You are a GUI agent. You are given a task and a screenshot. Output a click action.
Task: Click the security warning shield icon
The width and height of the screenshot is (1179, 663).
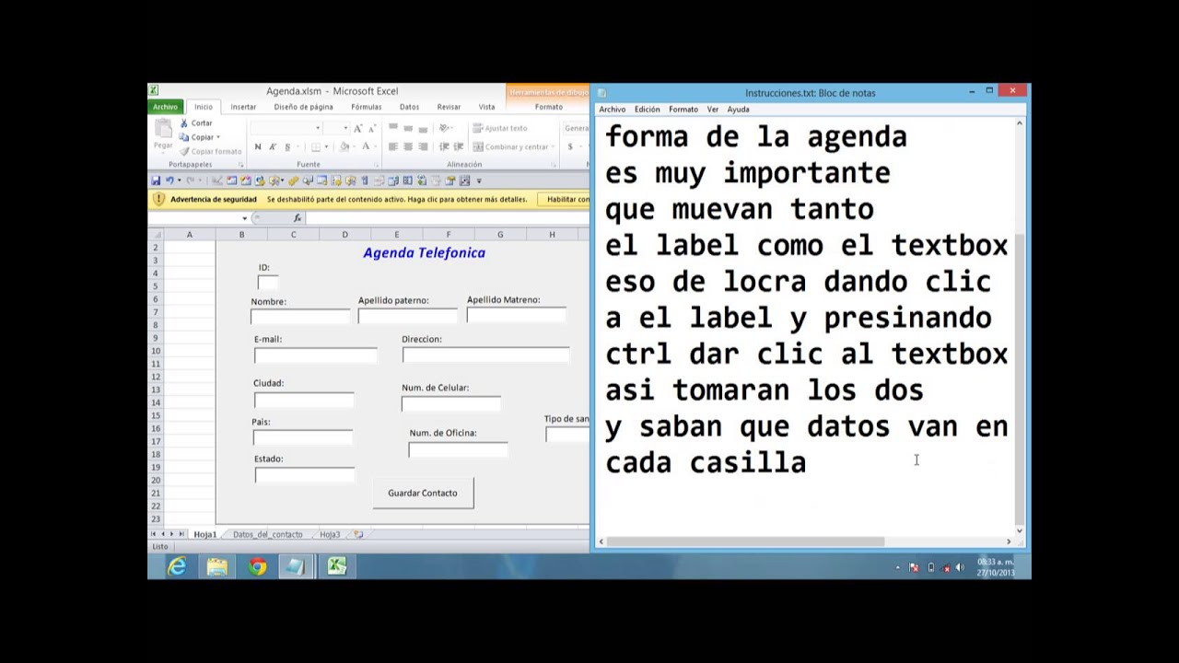click(x=158, y=199)
